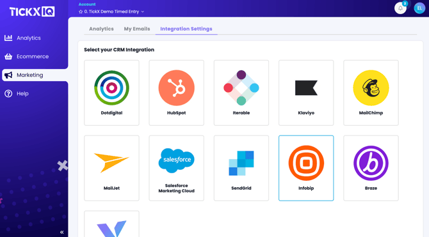Viewport: 429px width, 237px height.
Task: Click the HubSpot label
Action: [x=177, y=113]
